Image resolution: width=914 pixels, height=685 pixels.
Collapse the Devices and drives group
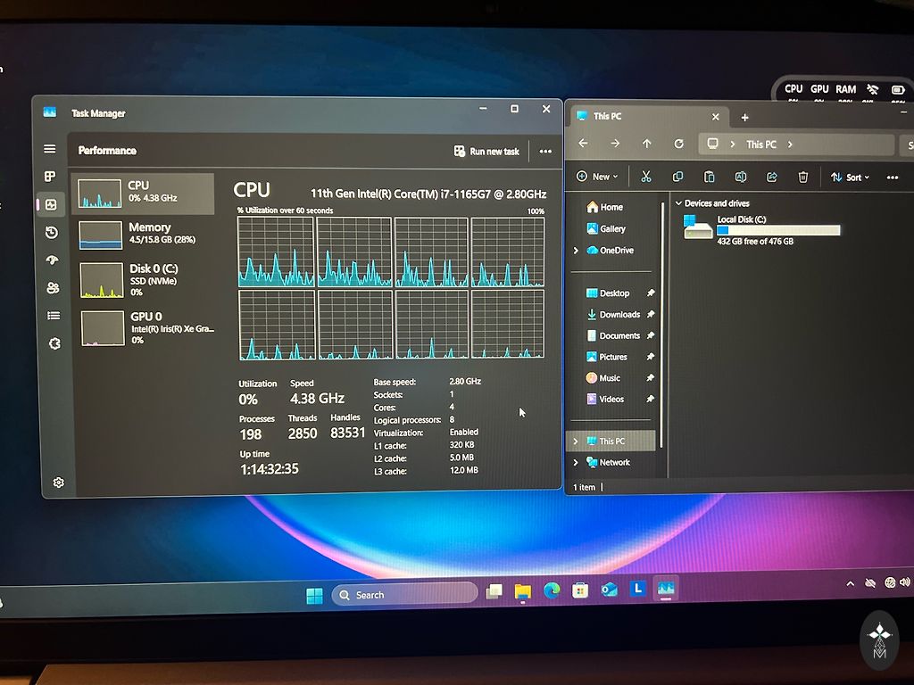tap(678, 203)
